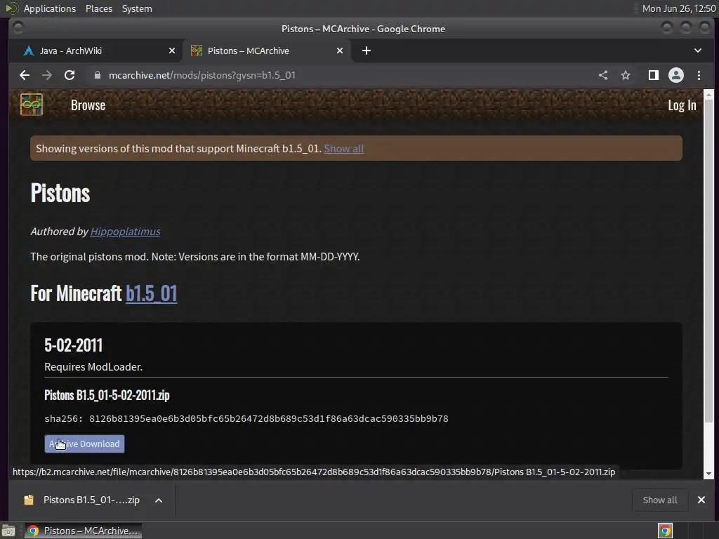Click the Log In link
This screenshot has height=539, width=719.
click(x=682, y=105)
